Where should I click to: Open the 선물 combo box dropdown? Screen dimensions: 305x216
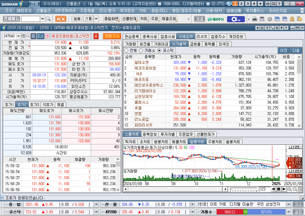(96, 19)
